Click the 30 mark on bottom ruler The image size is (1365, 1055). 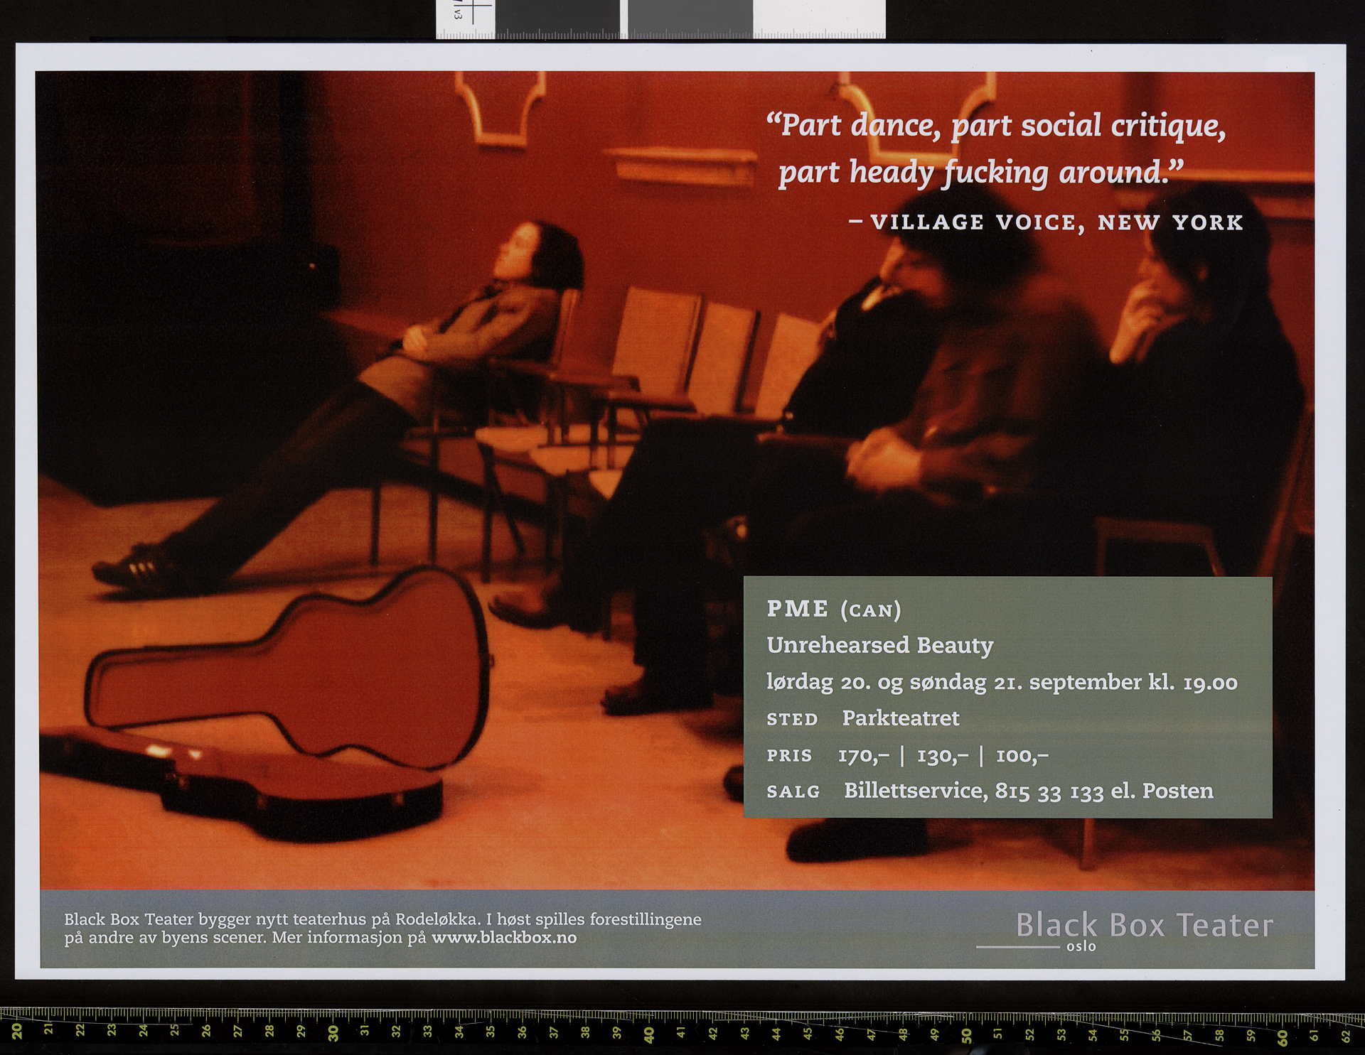click(333, 1034)
